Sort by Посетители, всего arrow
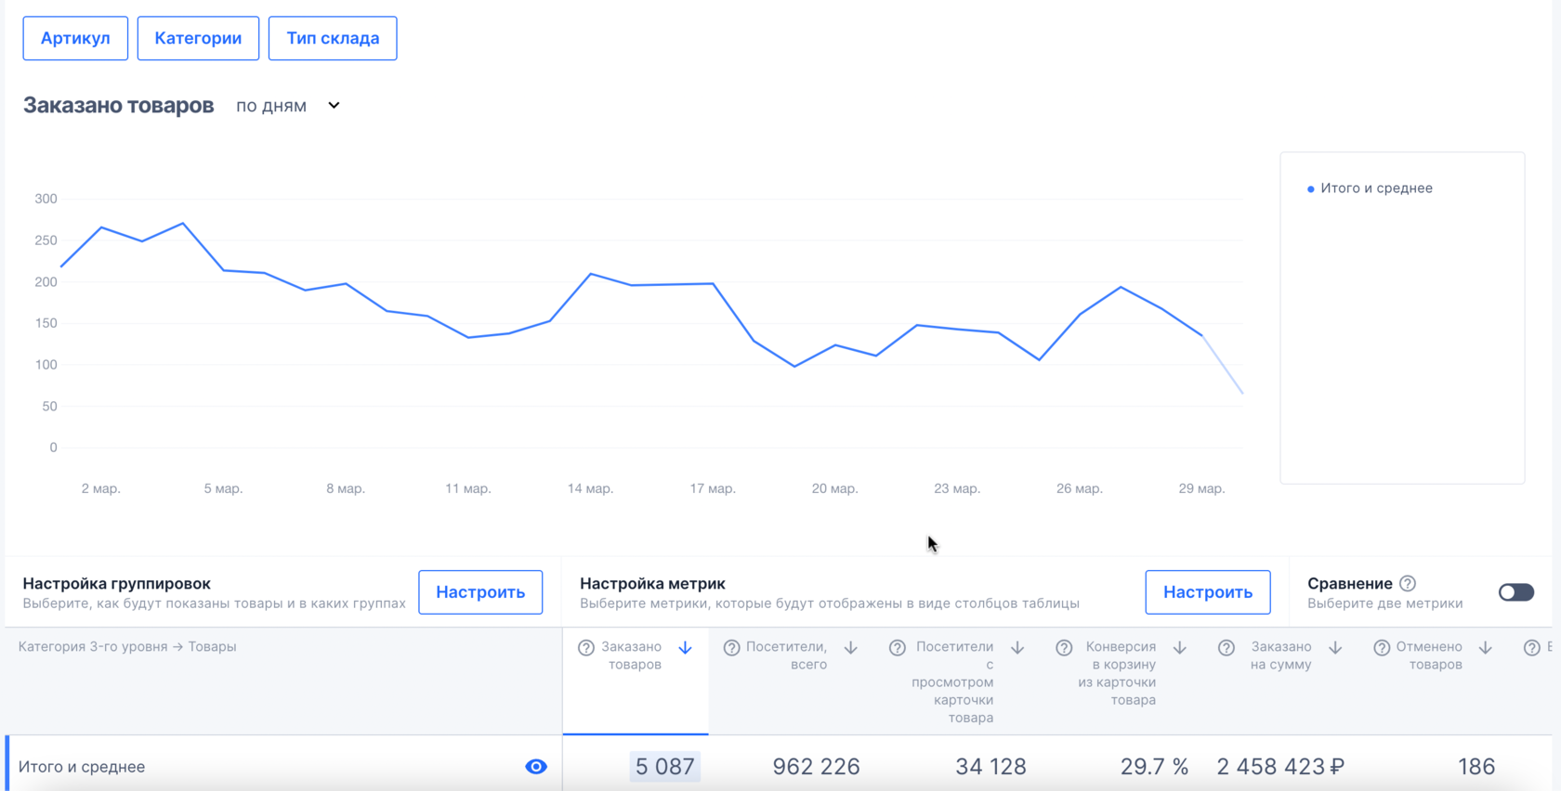The width and height of the screenshot is (1561, 791). 851,648
